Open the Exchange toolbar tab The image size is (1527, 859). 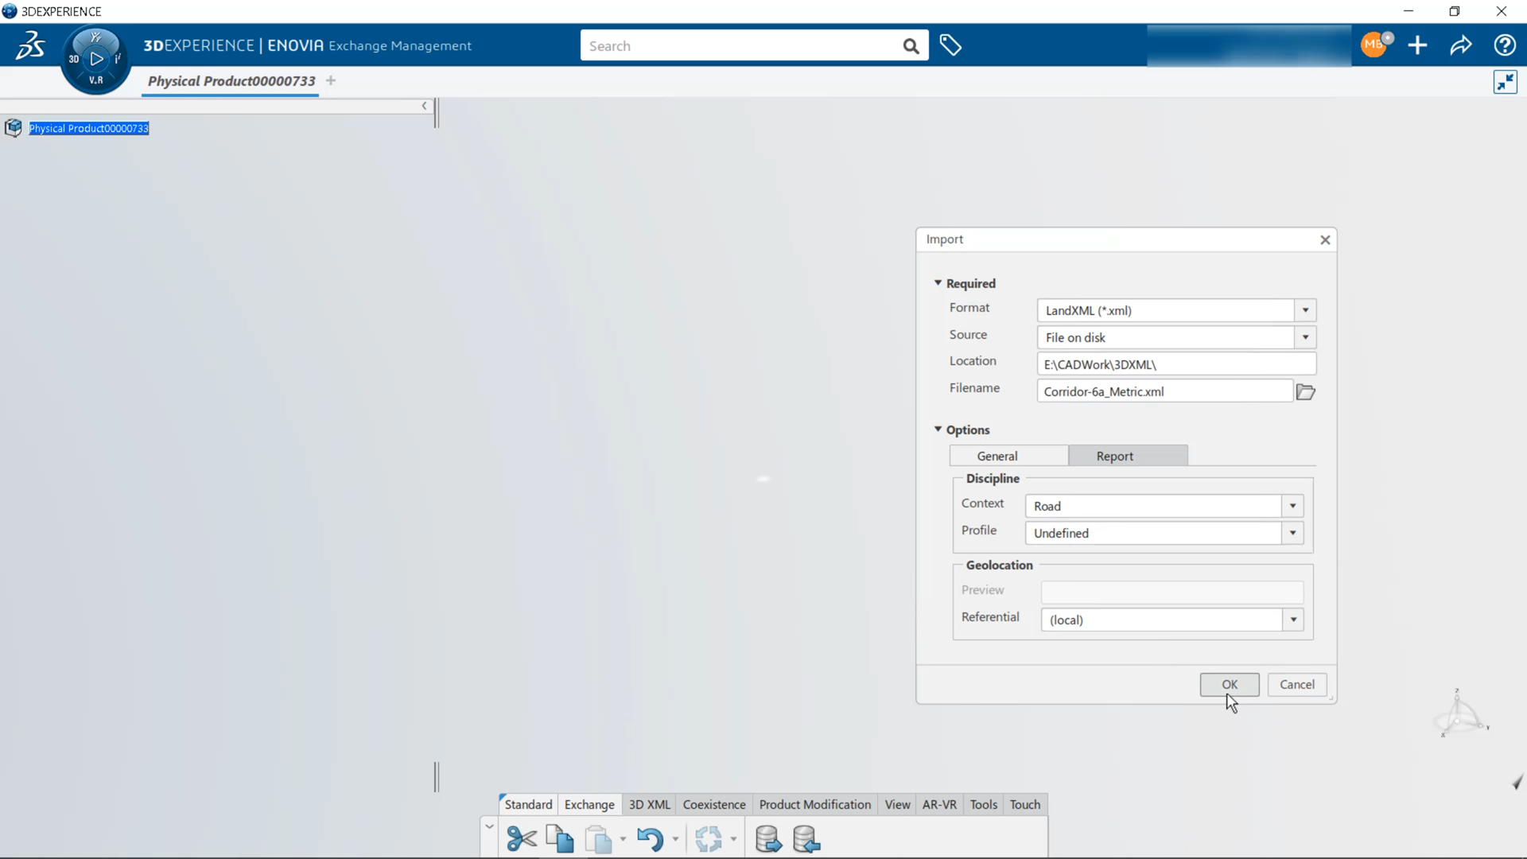[x=589, y=804]
